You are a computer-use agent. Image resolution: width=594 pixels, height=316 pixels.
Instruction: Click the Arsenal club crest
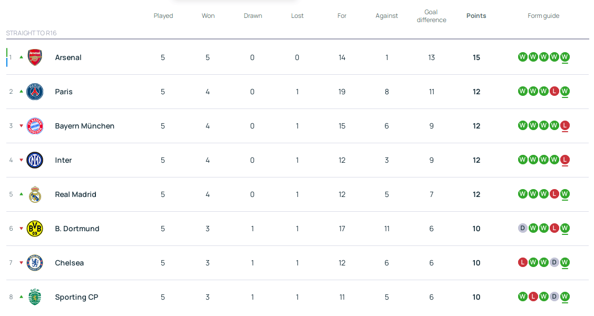[35, 57]
